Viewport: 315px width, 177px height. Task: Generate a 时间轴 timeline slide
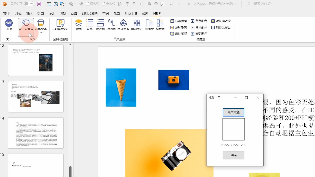click(111, 25)
